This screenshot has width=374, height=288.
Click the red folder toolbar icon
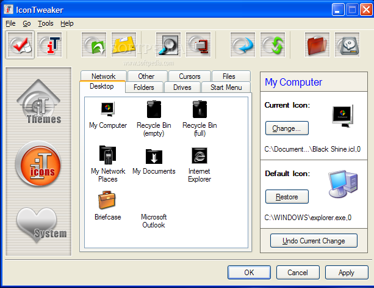coord(317,45)
